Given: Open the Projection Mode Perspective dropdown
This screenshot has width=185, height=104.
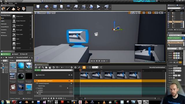Looking at the screenshot, I should (177, 68).
